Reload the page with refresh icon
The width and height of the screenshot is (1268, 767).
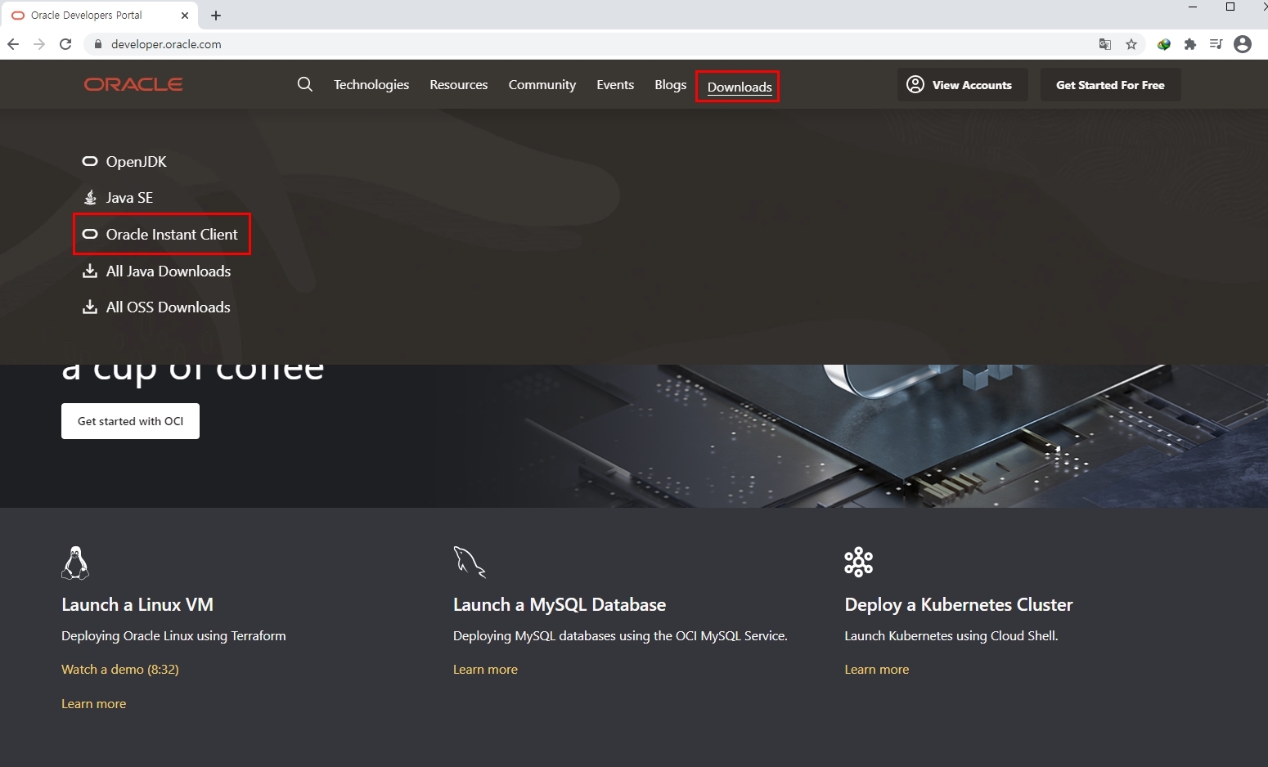pyautogui.click(x=65, y=44)
